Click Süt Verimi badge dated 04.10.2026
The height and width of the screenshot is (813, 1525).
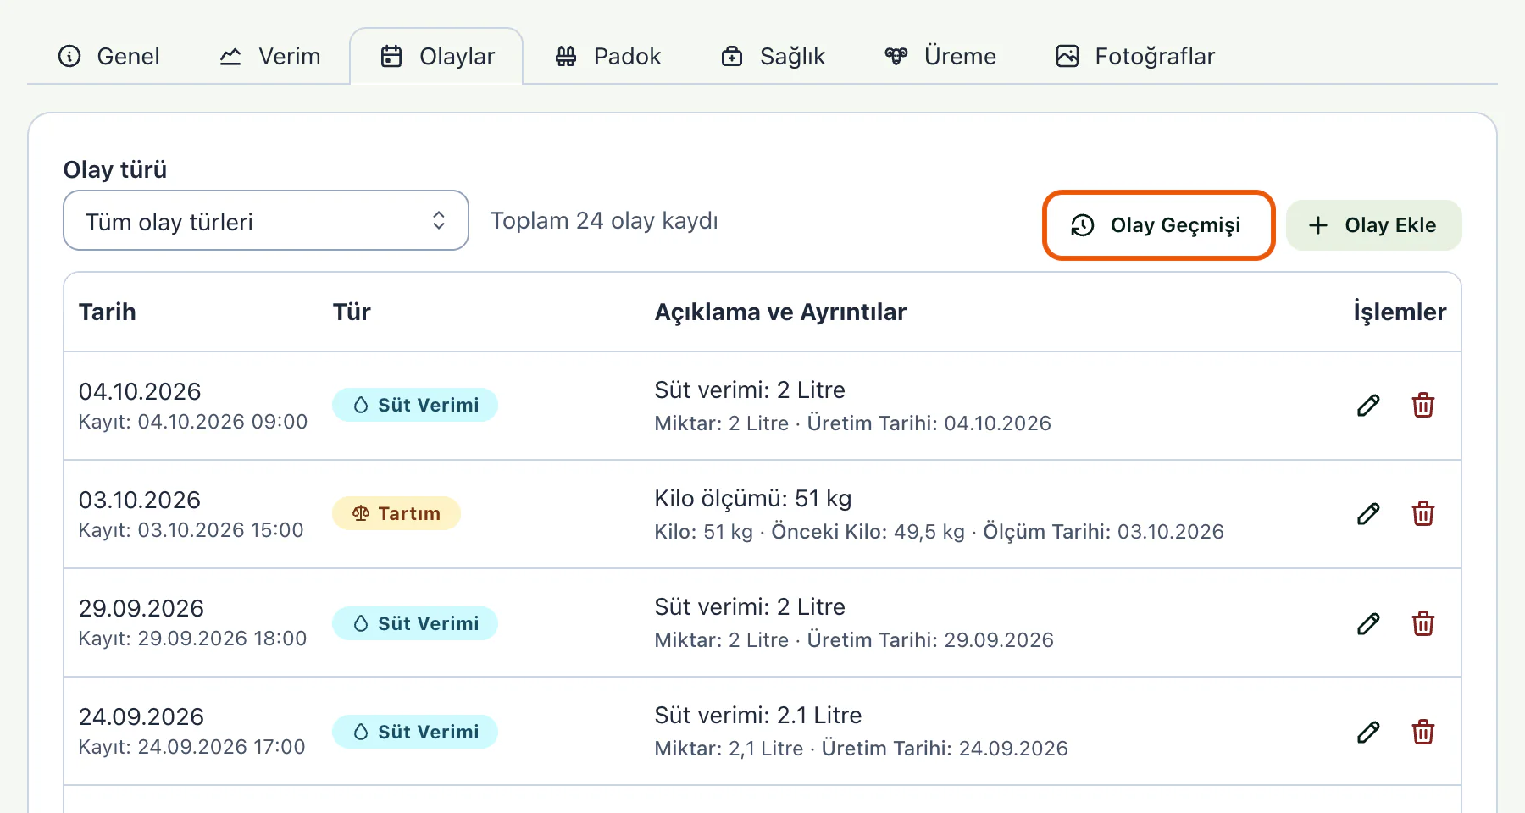[415, 405]
